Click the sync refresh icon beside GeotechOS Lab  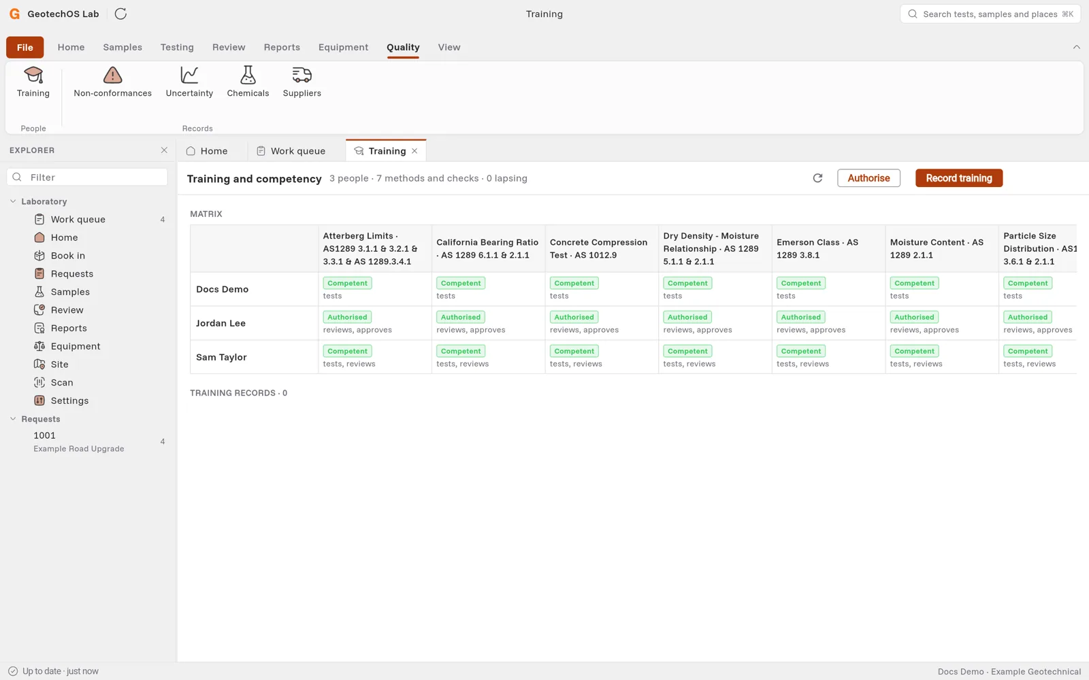pyautogui.click(x=120, y=14)
